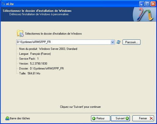Click the nLite logo in the header
This screenshot has height=124, width=157.
pyautogui.click(x=145, y=14)
